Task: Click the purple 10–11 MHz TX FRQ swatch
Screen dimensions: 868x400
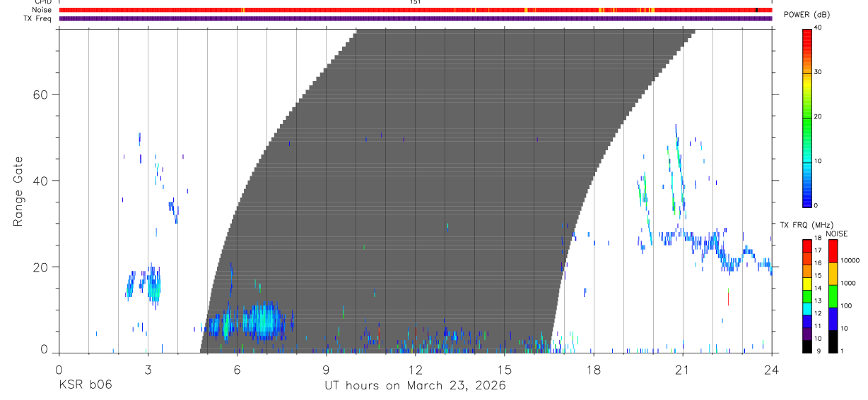Action: [x=807, y=334]
